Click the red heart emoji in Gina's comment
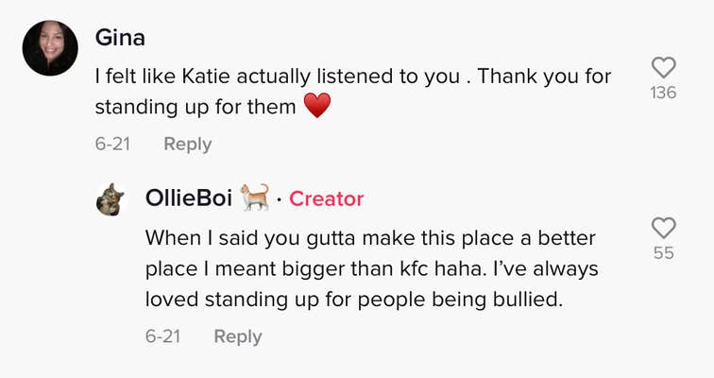The height and width of the screenshot is (378, 714). pyautogui.click(x=317, y=108)
